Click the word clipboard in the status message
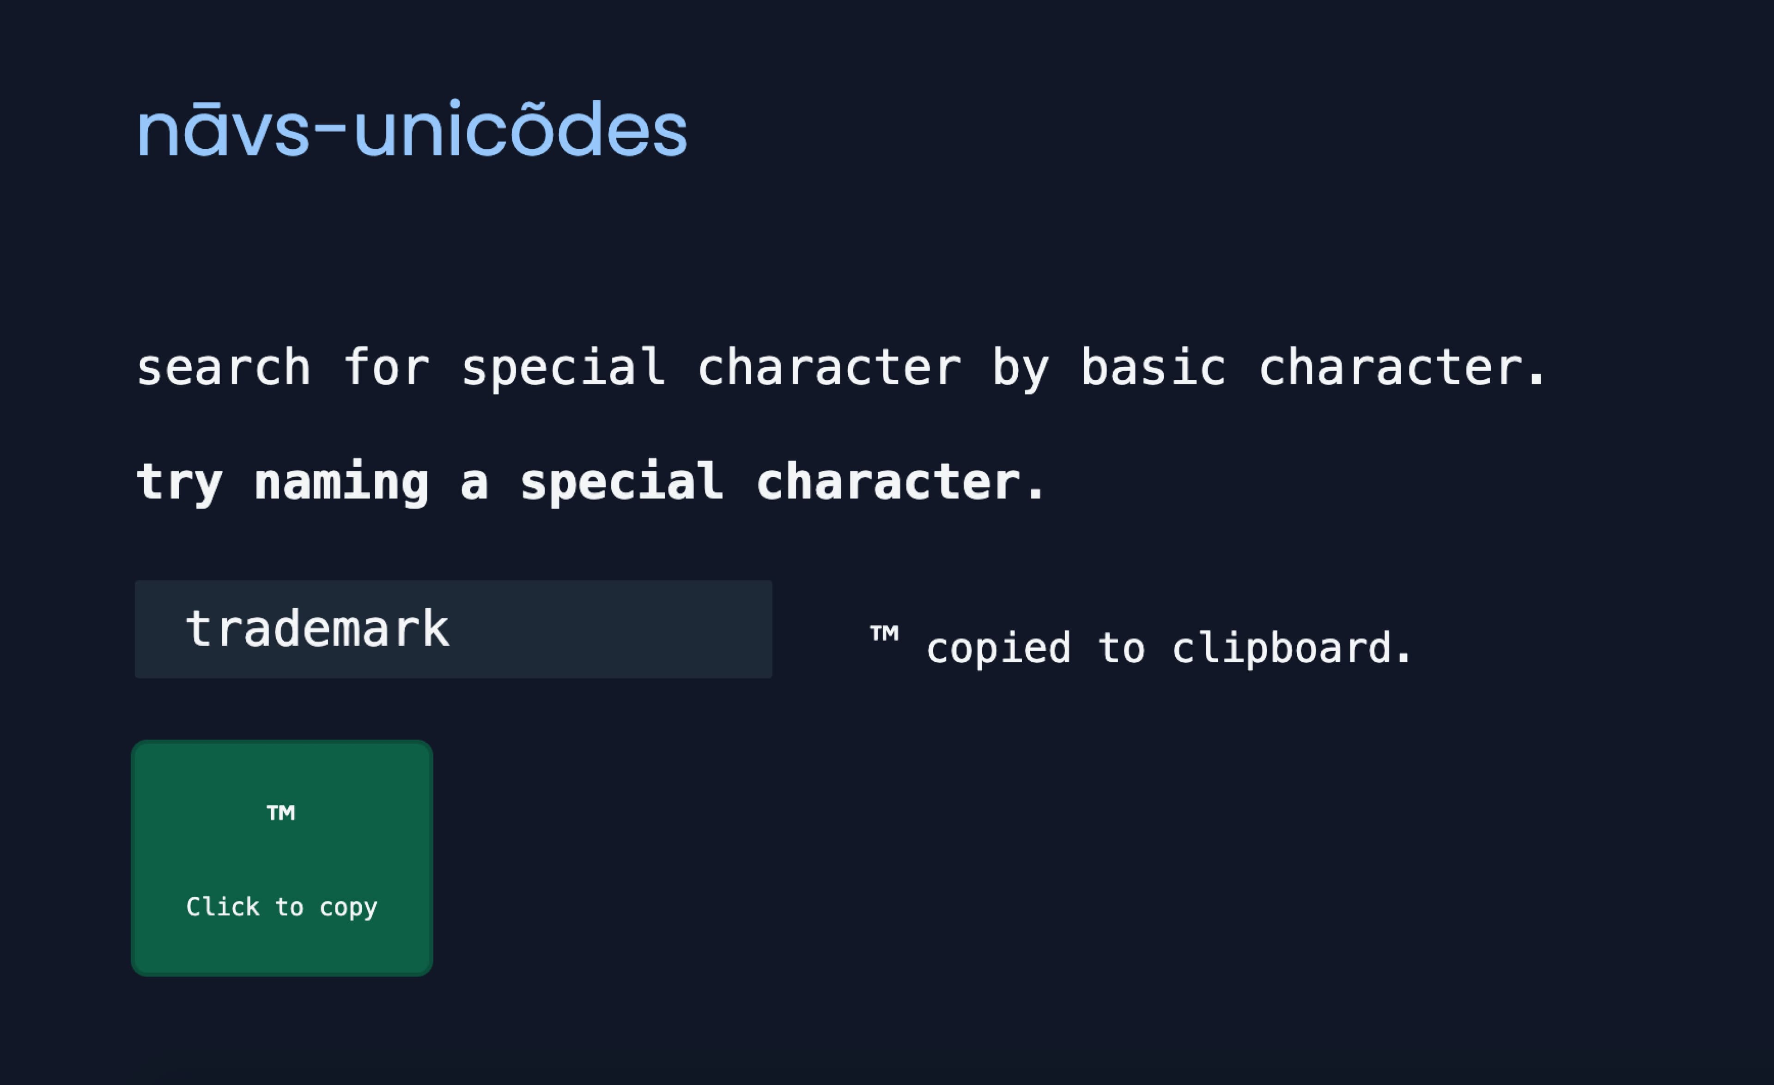Viewport: 1774px width, 1085px height. click(x=1292, y=647)
